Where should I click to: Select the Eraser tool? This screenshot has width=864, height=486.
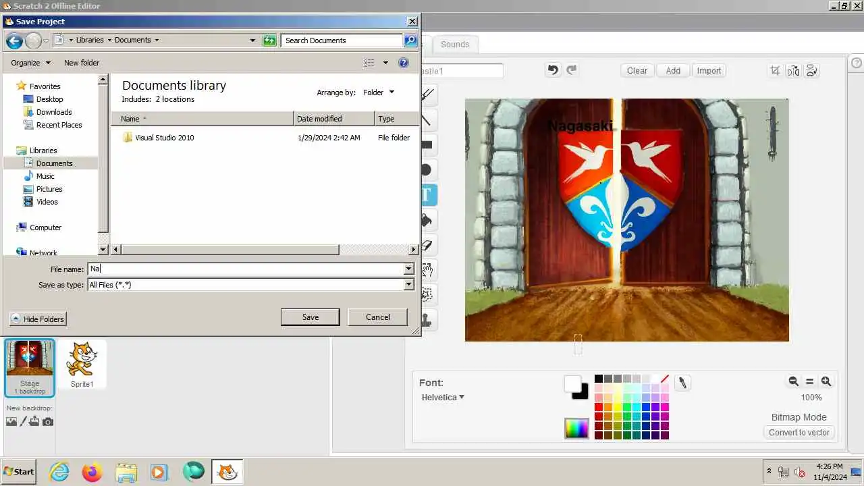[429, 245]
